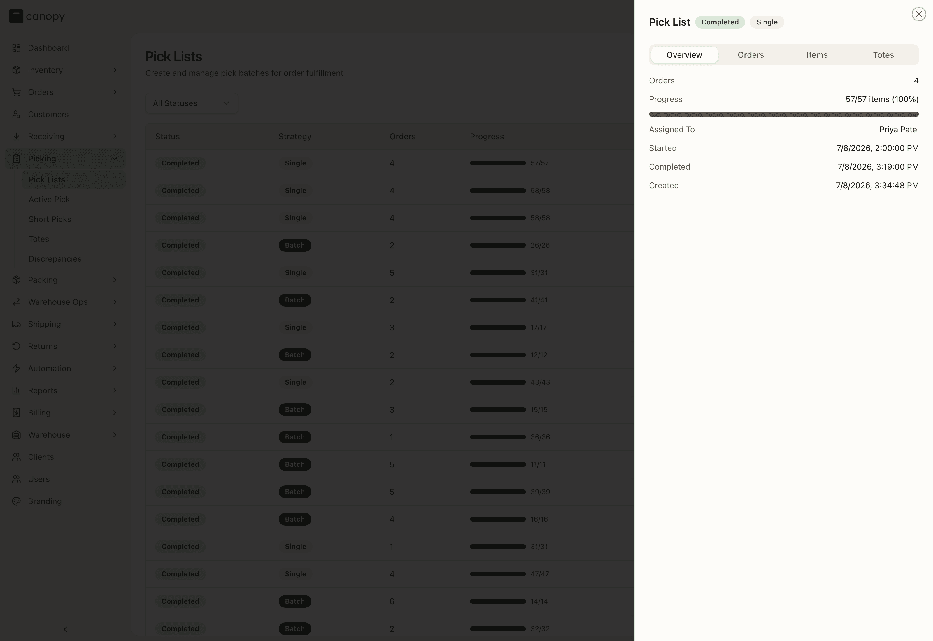This screenshot has width=933, height=641.
Task: Click the Completed status in 11/11 row
Action: (x=180, y=464)
